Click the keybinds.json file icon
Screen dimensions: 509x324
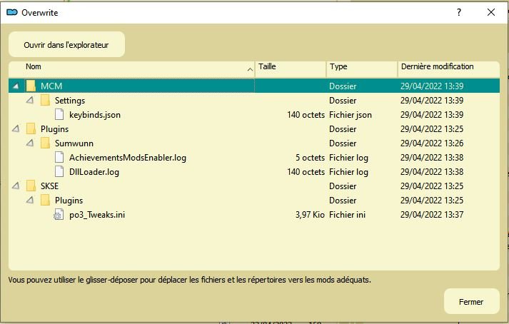pyautogui.click(x=59, y=115)
